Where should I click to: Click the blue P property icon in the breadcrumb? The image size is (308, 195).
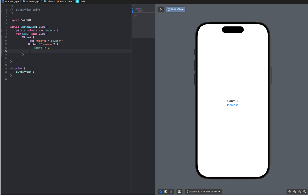click(x=77, y=1)
